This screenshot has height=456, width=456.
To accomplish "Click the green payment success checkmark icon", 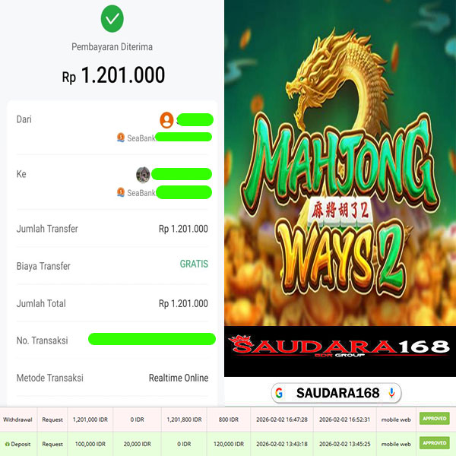I will click(x=112, y=18).
